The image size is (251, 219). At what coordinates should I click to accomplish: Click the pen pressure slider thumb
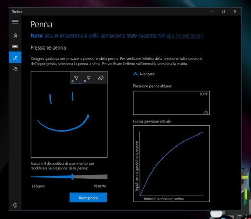point(72,177)
